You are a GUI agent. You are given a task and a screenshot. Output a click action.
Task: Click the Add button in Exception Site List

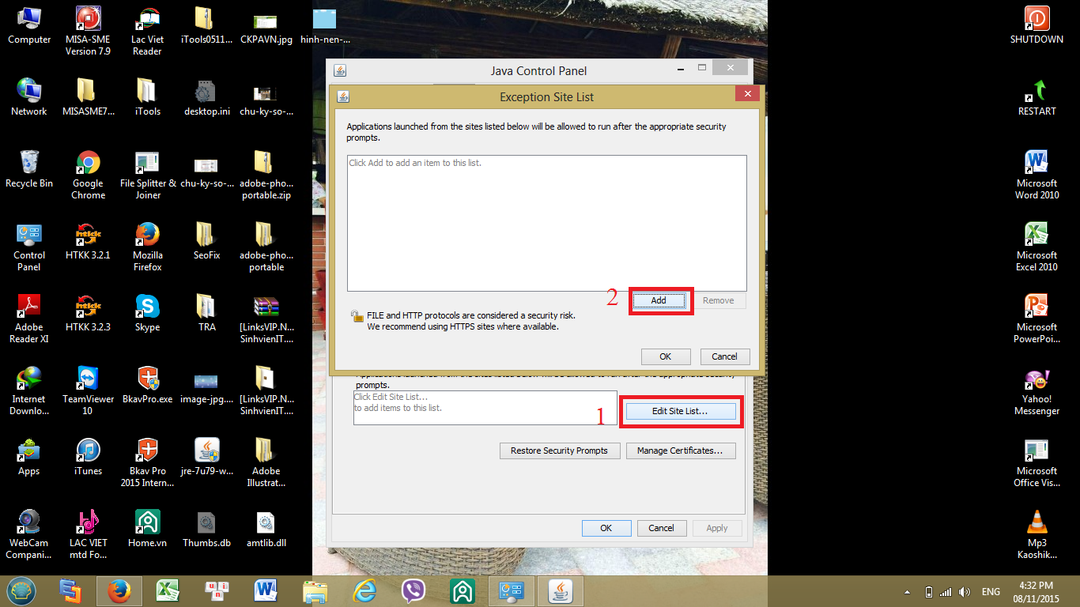point(659,300)
